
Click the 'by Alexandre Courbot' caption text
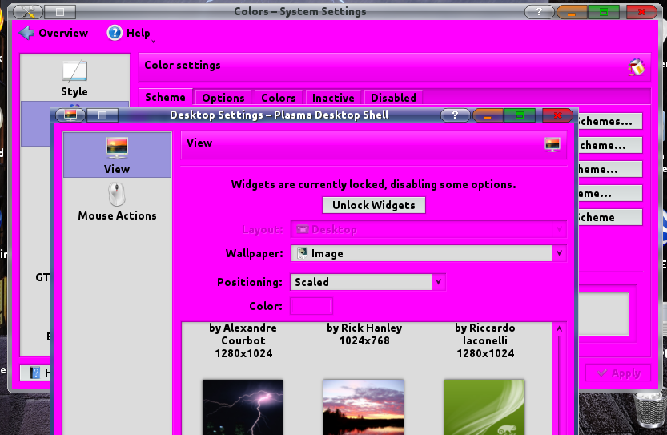click(x=243, y=334)
